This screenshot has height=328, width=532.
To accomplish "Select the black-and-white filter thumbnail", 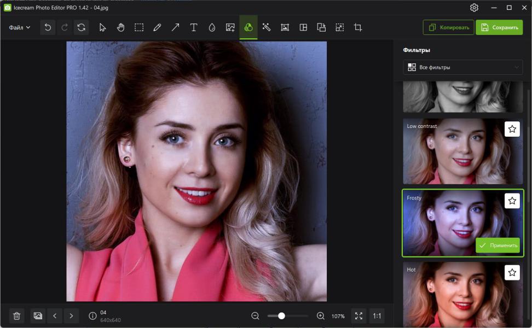I will tap(463, 97).
